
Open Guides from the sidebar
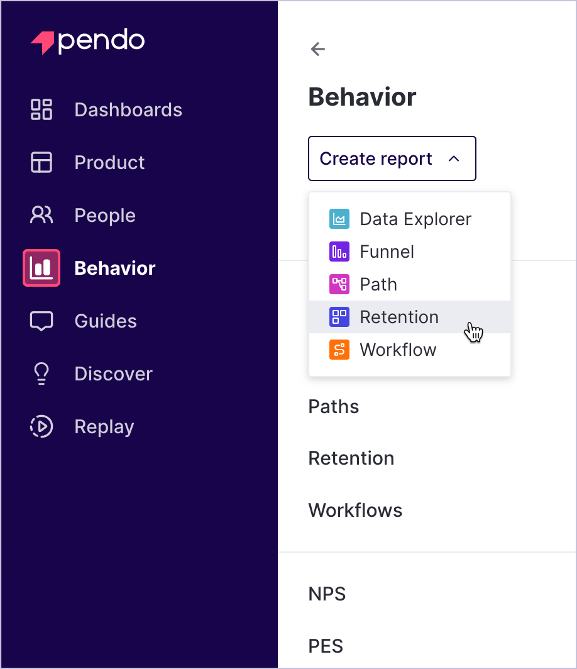click(106, 321)
